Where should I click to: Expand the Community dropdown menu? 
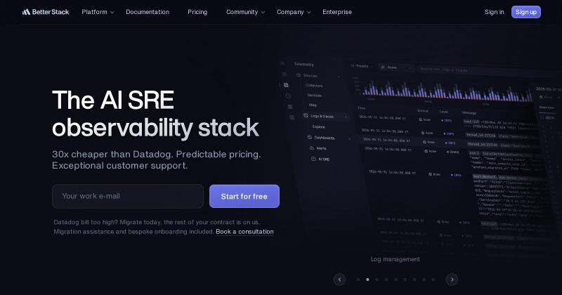[x=245, y=12]
